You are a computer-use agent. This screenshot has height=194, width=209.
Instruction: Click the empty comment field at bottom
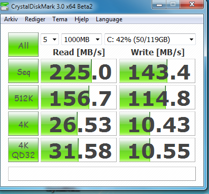click(x=102, y=174)
